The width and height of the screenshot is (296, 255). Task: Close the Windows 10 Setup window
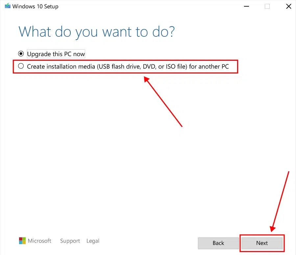point(288,7)
